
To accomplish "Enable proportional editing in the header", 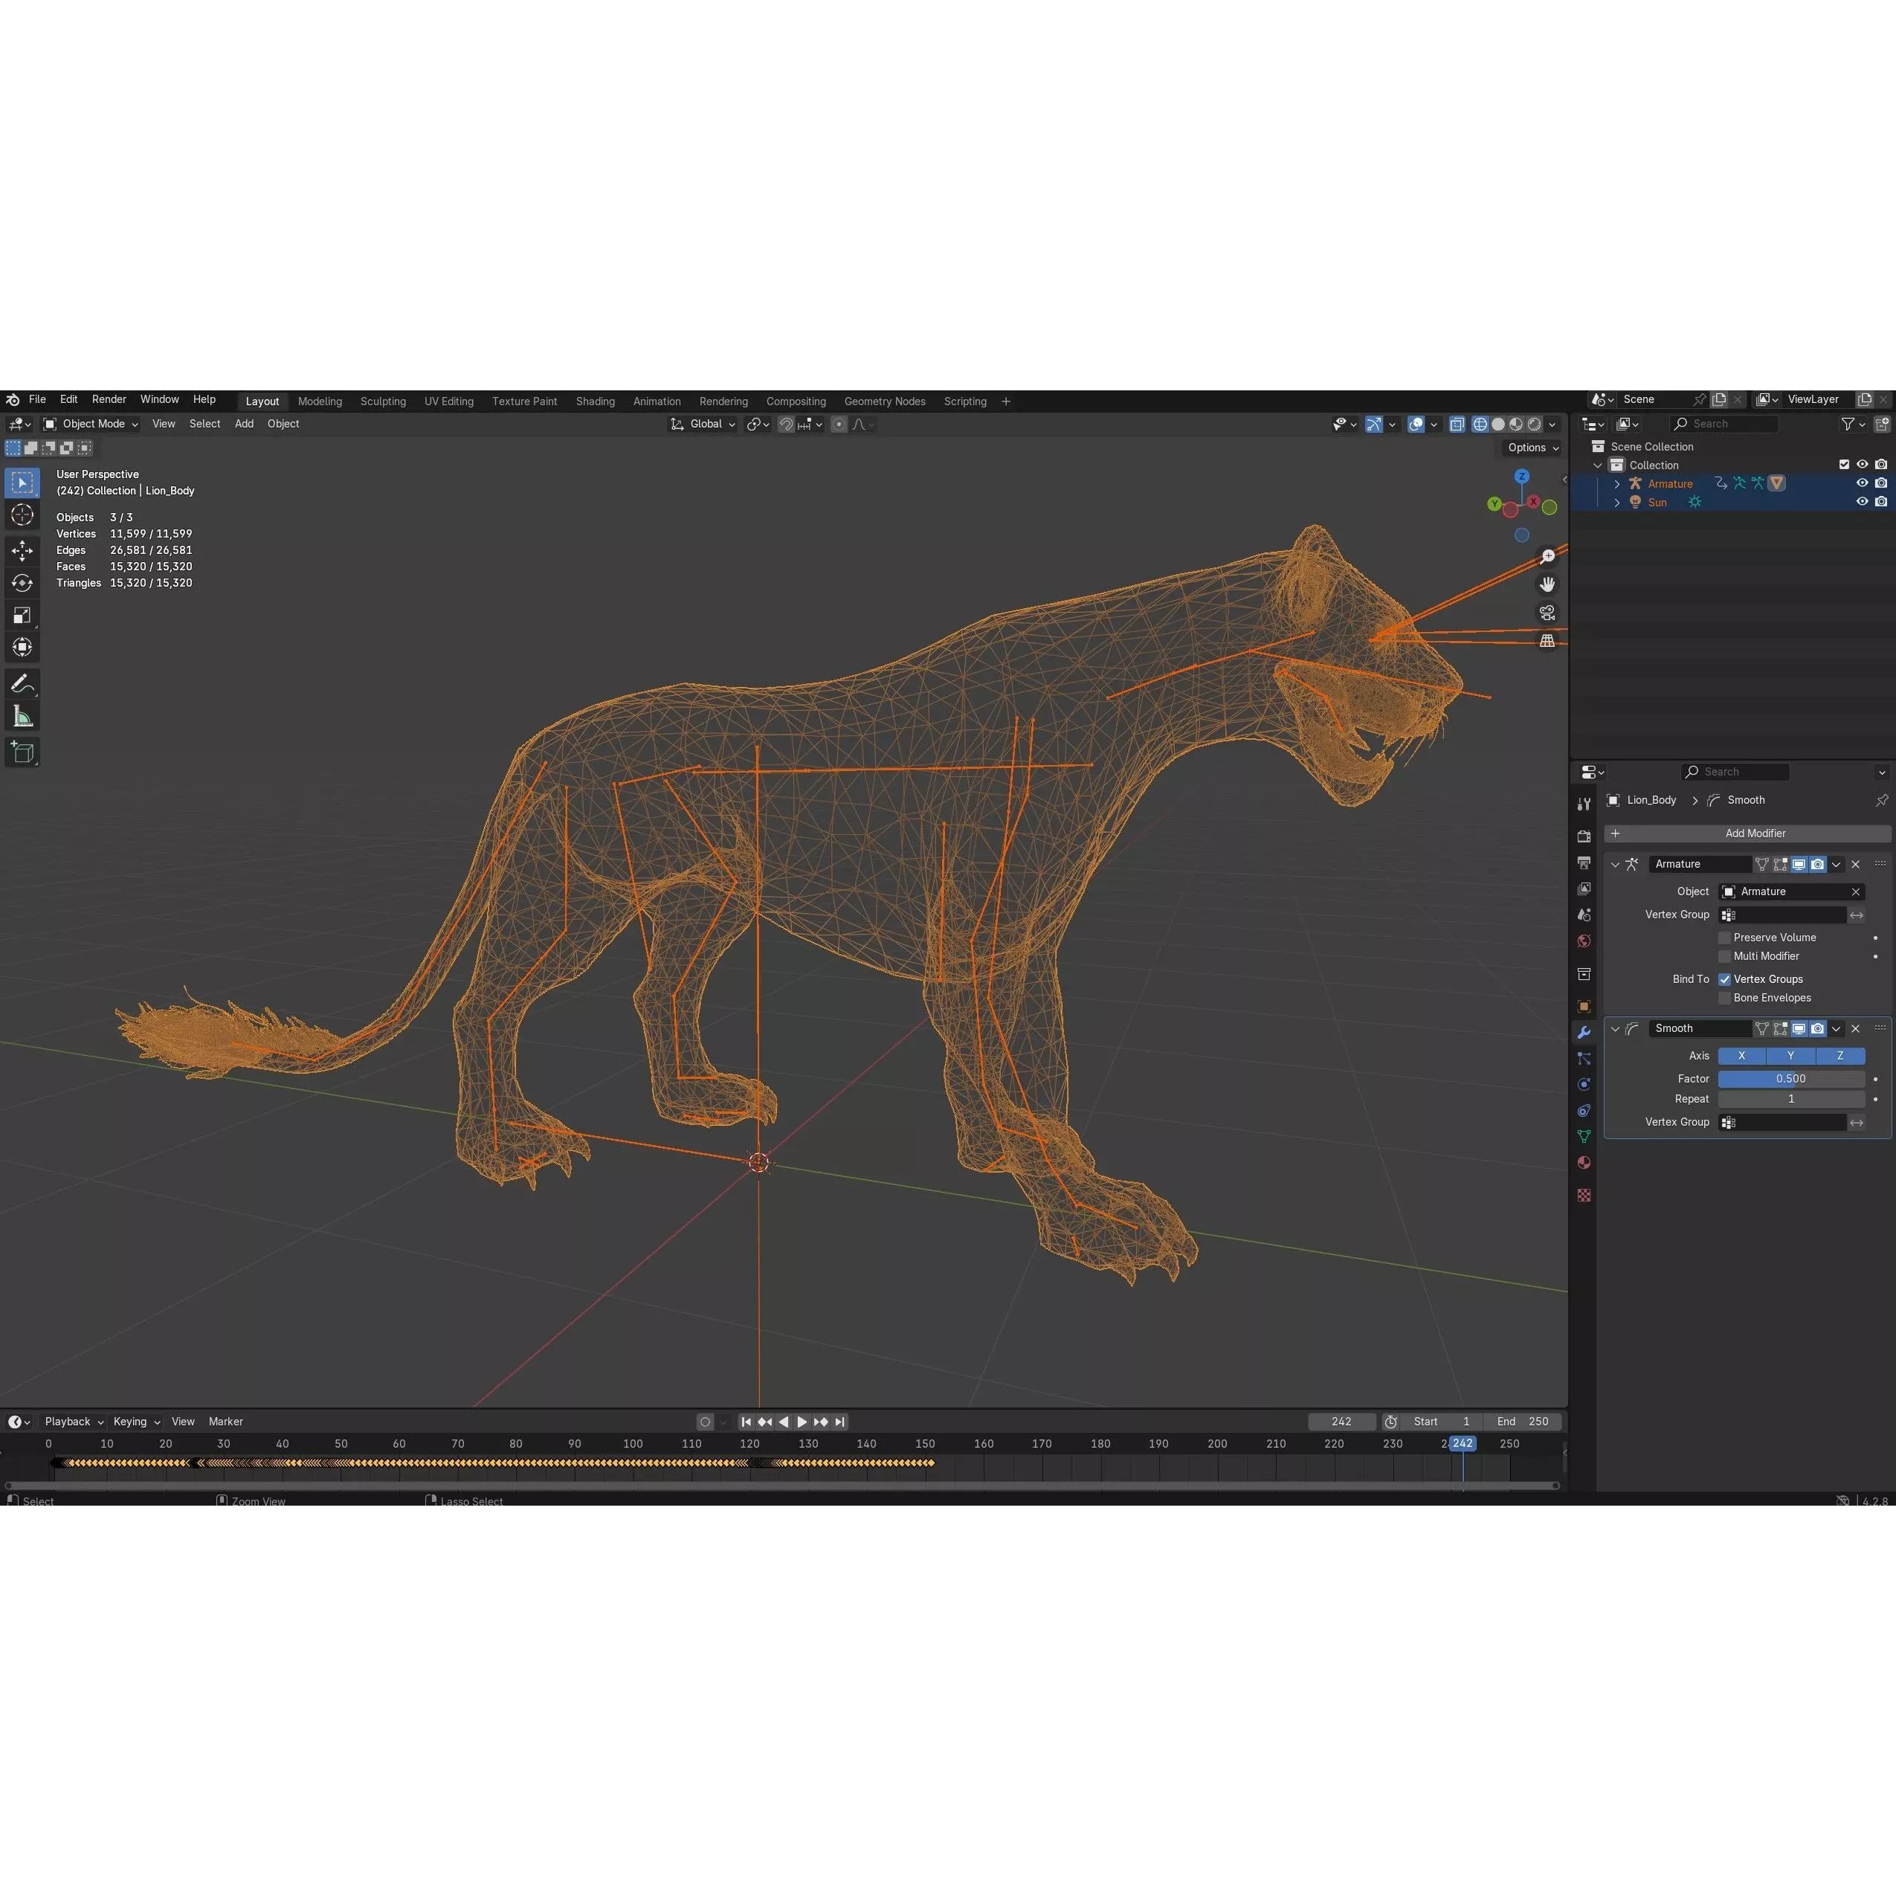I will tap(839, 424).
